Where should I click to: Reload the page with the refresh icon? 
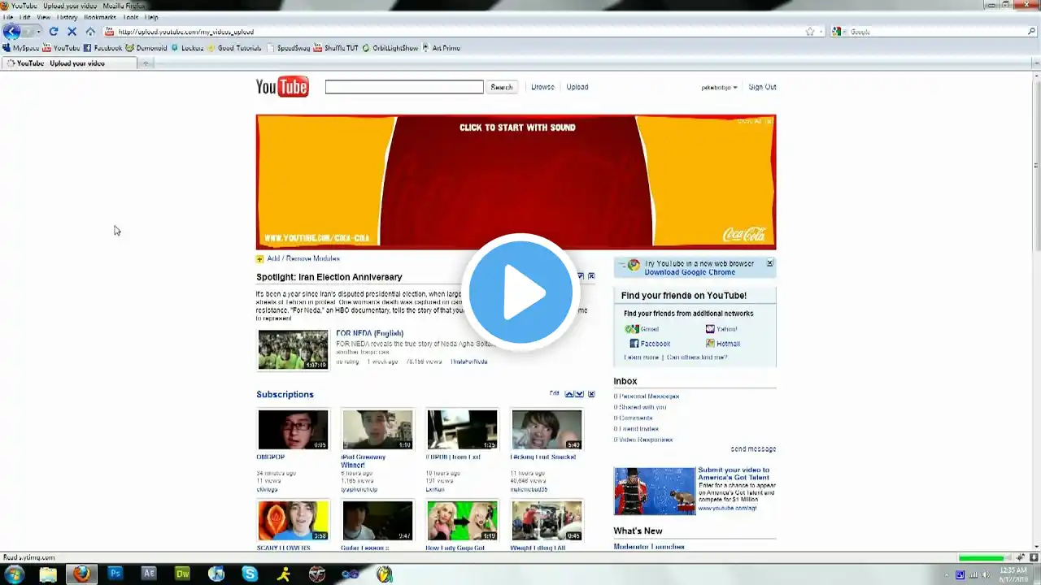pyautogui.click(x=54, y=32)
